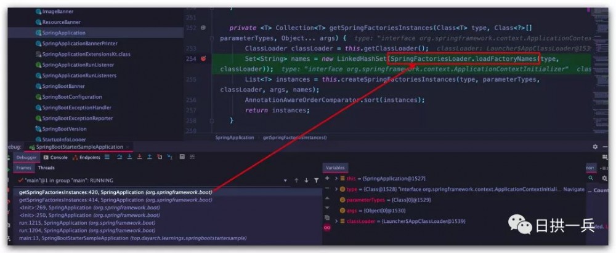
Task: Open debug tool window settings gear
Action: [x=595, y=147]
